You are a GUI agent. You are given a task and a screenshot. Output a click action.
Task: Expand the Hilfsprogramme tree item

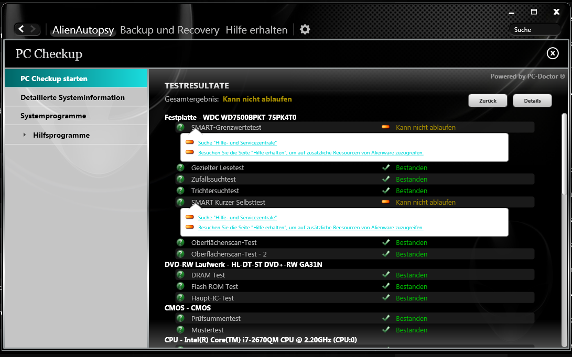coord(25,135)
